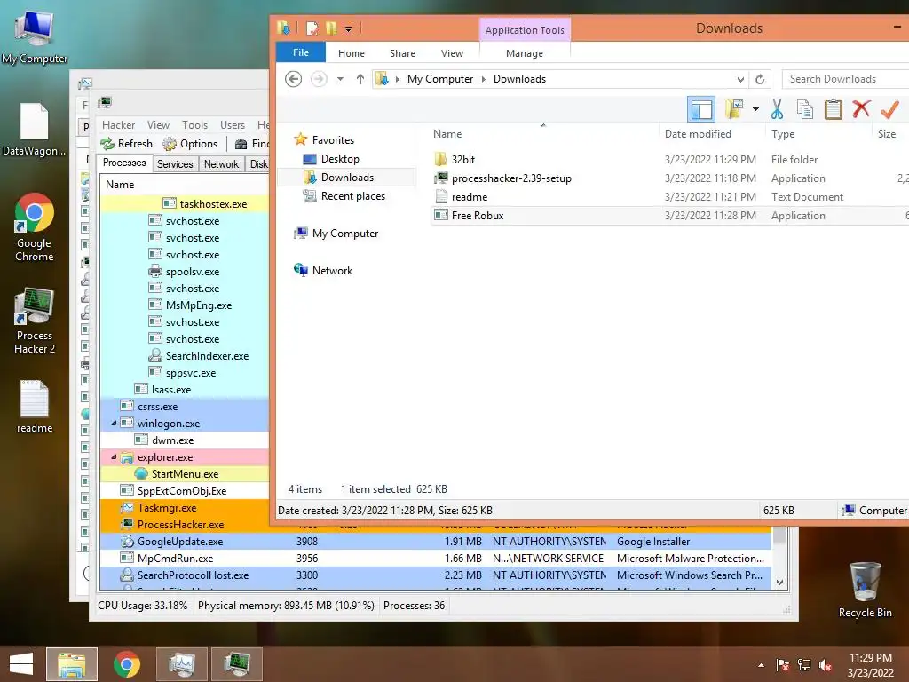Click the orange checkmark icon in Explorer toolbar

(x=889, y=108)
